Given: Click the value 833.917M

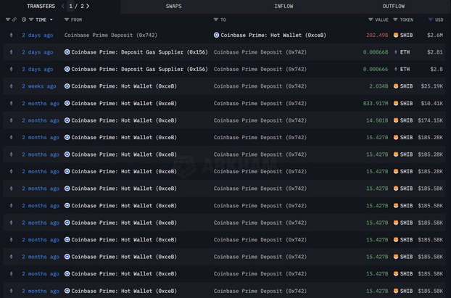Looking at the screenshot, I should tap(376, 103).
